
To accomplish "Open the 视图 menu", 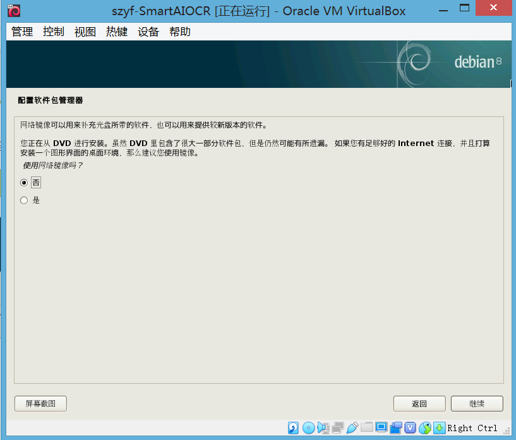I will pyautogui.click(x=85, y=32).
